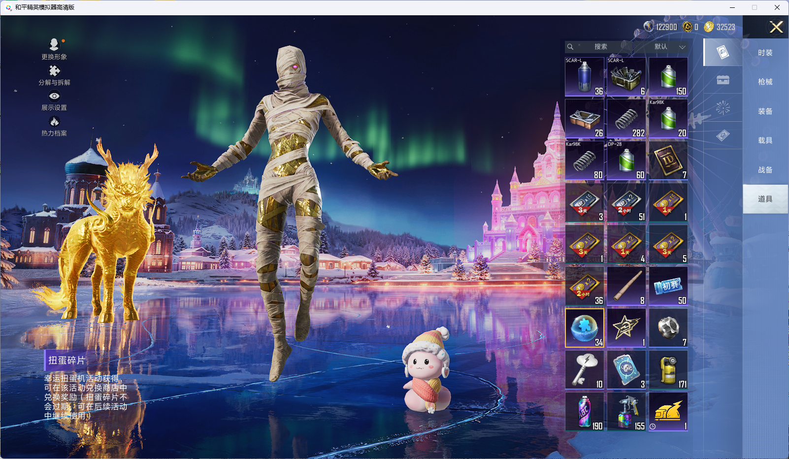Close inventory with the white X button
This screenshot has width=789, height=459.
(776, 27)
